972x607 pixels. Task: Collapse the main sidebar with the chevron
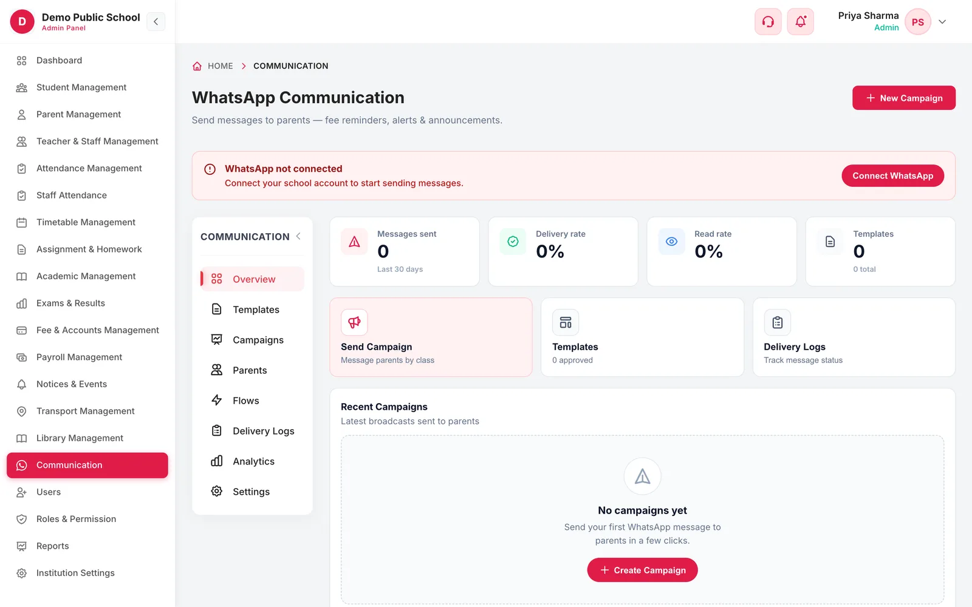point(156,22)
